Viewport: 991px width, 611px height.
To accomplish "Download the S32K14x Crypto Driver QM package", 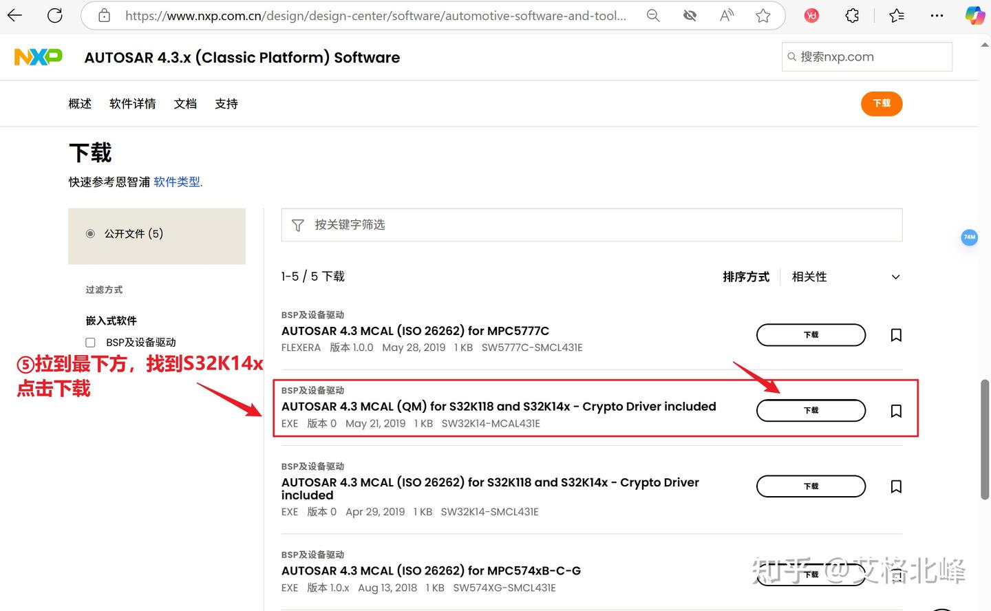I will (811, 410).
